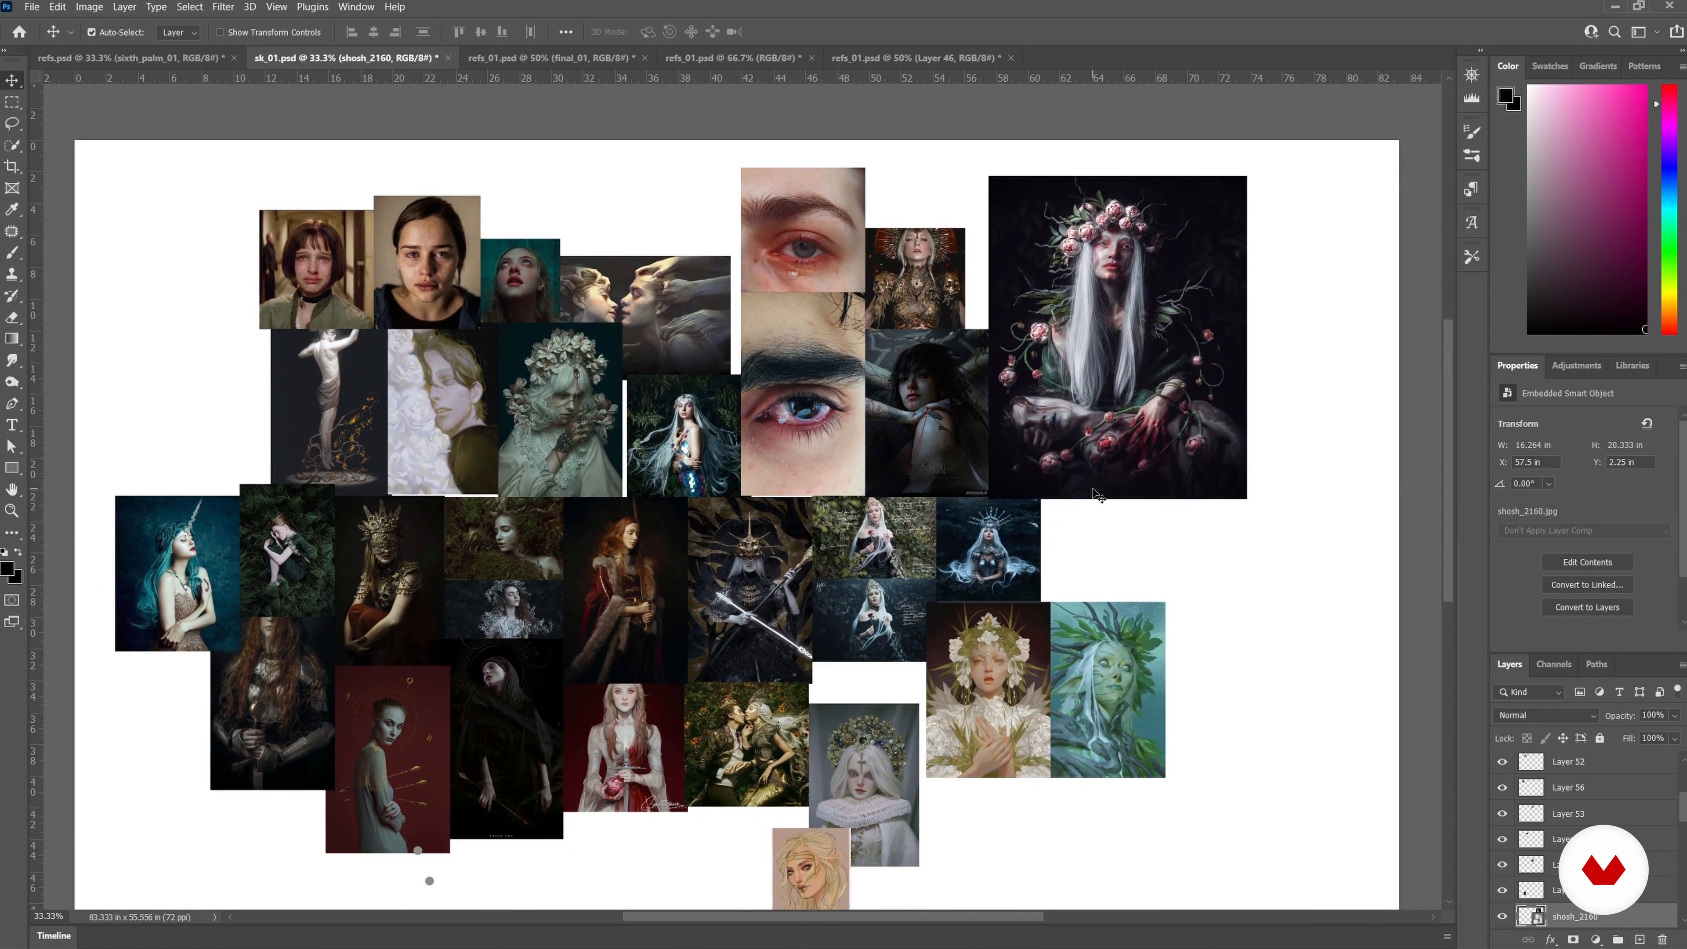Viewport: 1687px width, 949px height.
Task: Select the Pen tool
Action: pyautogui.click(x=12, y=403)
